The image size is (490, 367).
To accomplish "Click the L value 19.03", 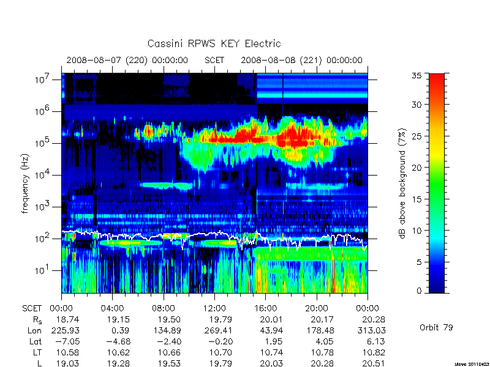I will click(x=67, y=363).
